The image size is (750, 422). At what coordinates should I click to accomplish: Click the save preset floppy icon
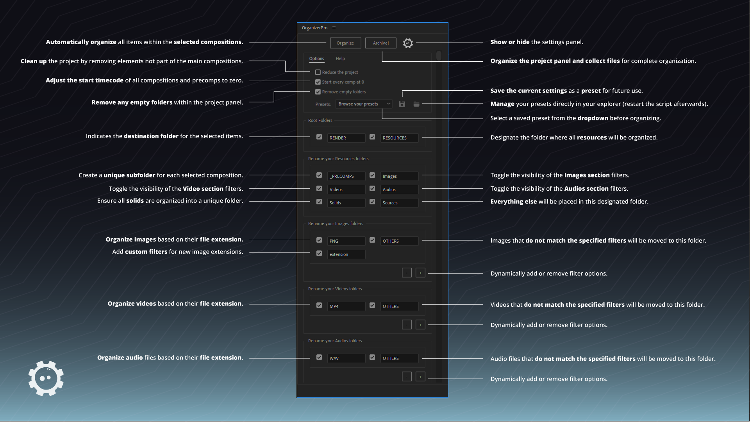pyautogui.click(x=402, y=104)
